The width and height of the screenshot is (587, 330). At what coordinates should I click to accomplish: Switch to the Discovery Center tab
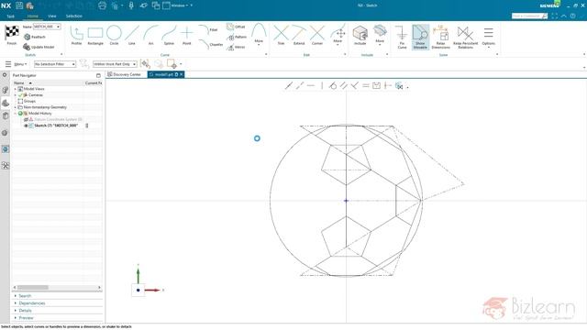pyautogui.click(x=125, y=74)
